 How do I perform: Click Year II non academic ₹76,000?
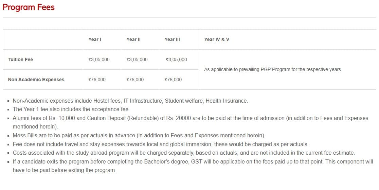134,80
